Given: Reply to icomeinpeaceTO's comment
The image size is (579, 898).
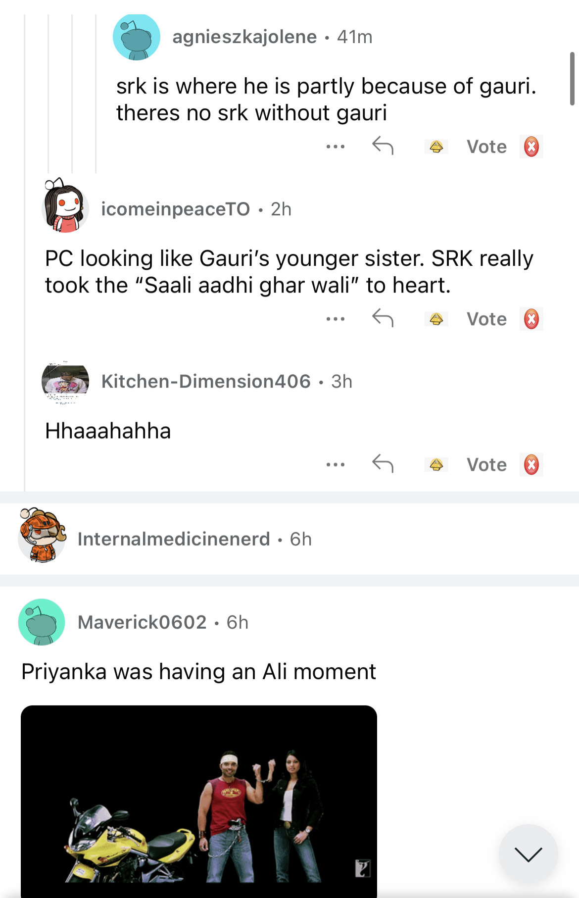Looking at the screenshot, I should click(383, 318).
